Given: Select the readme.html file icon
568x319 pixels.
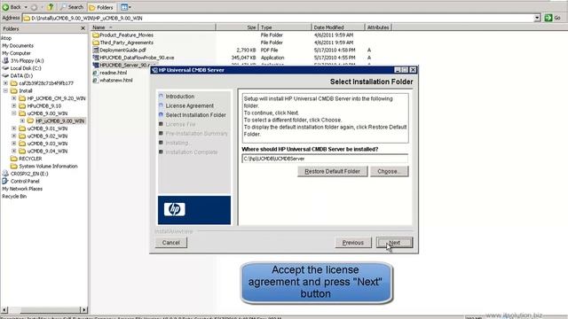Looking at the screenshot, I should (x=96, y=73).
